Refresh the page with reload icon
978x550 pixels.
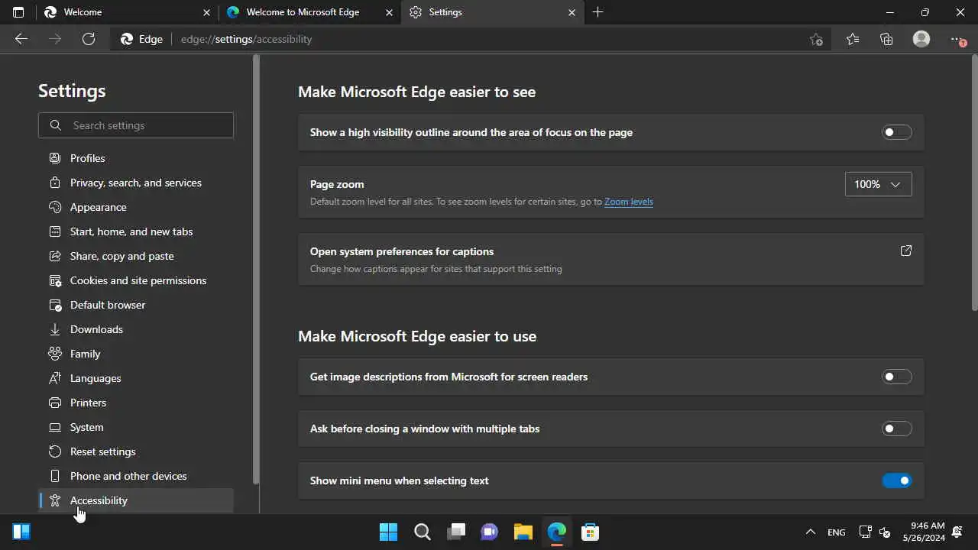click(89, 39)
